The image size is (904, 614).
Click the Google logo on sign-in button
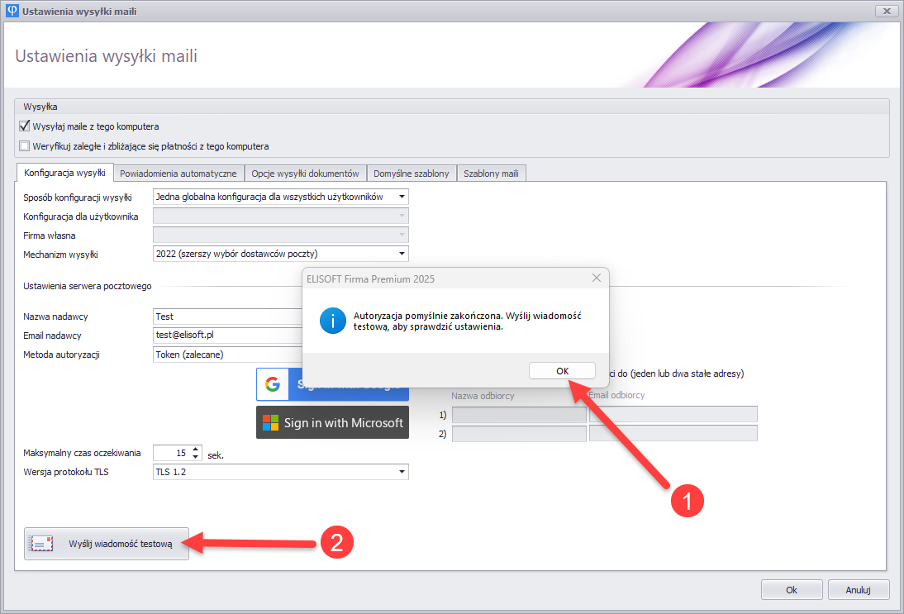272,385
